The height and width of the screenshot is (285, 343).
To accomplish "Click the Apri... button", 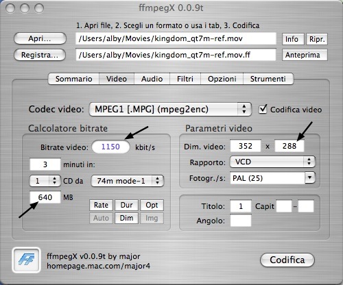I will (x=40, y=38).
